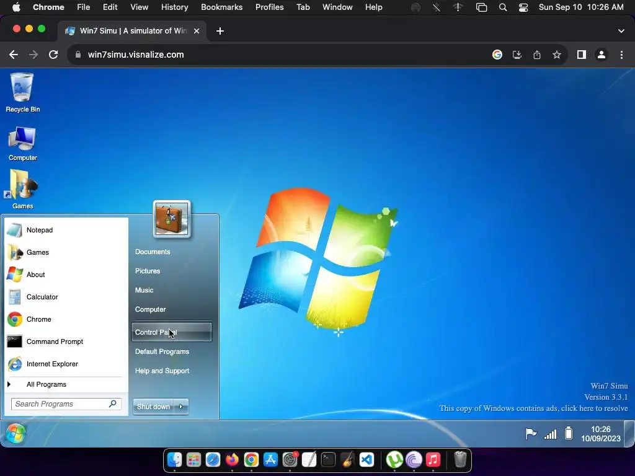Launch Internet Explorer from Start menu
This screenshot has height=476, width=635.
64,364
